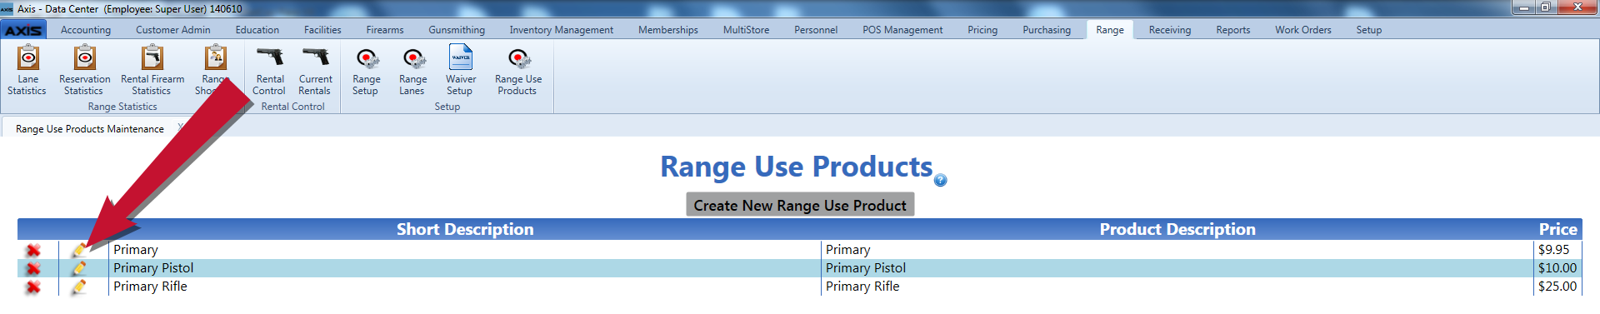Open the Work Orders tab
The image size is (1600, 314).
point(1303,30)
